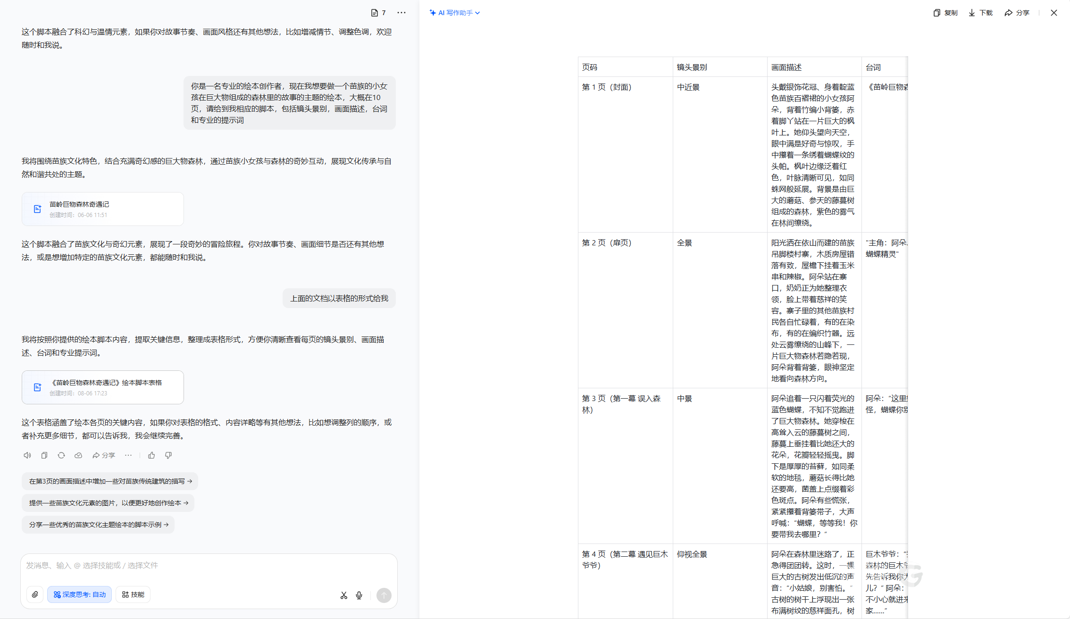Click the paperclip attachment icon
The width and height of the screenshot is (1070, 619).
coord(35,594)
